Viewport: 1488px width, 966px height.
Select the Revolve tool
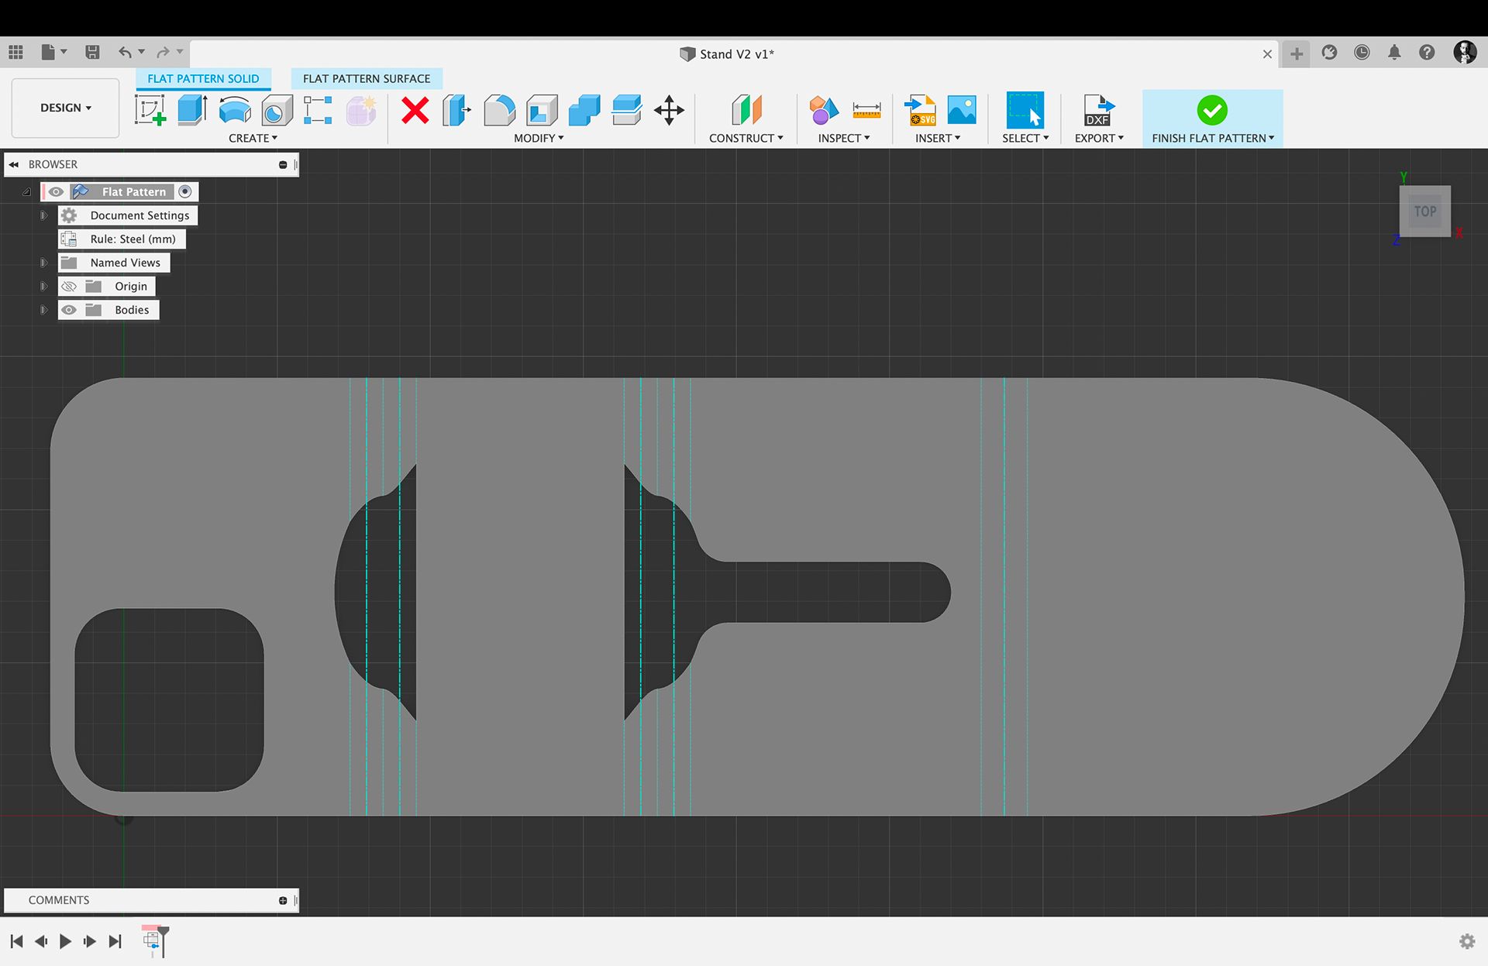pyautogui.click(x=234, y=110)
